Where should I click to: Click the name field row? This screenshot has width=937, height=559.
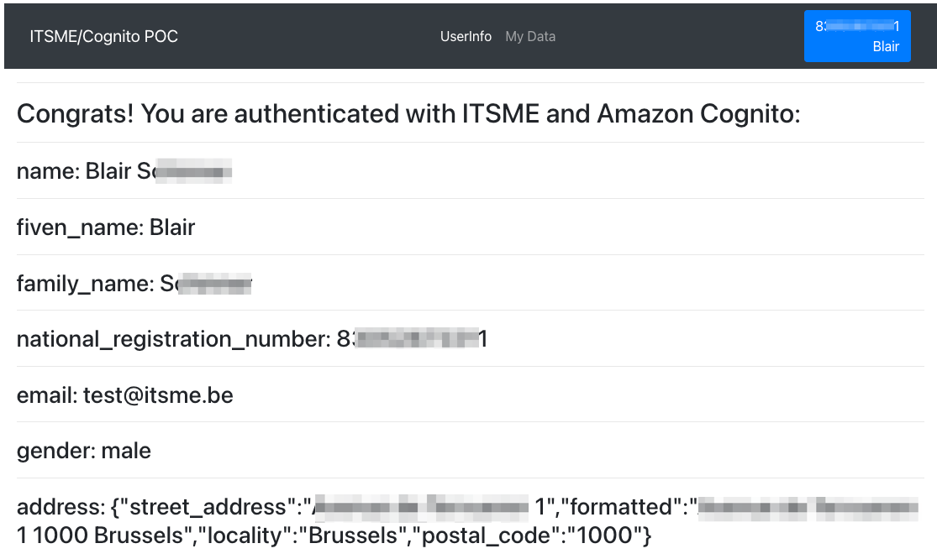(126, 171)
